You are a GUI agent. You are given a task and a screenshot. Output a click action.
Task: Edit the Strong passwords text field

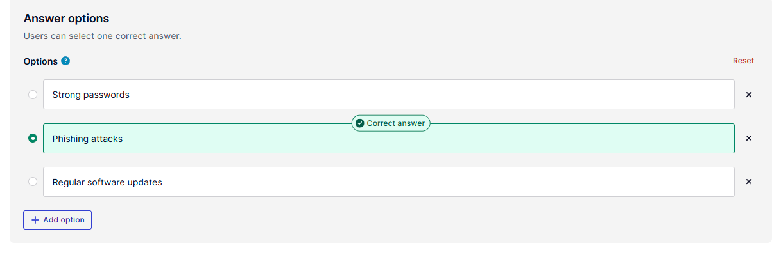[x=389, y=95]
